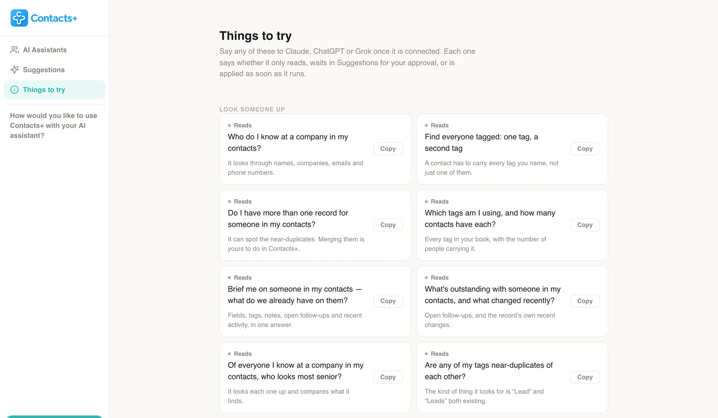Copy 'Who do I know at a company' prompt
This screenshot has height=418, width=718.
point(388,149)
